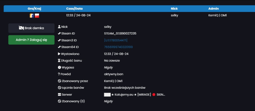This screenshot has height=111, width=255.
Task: Click the Steam icon beside Steam64 ID
Action: [59, 47]
